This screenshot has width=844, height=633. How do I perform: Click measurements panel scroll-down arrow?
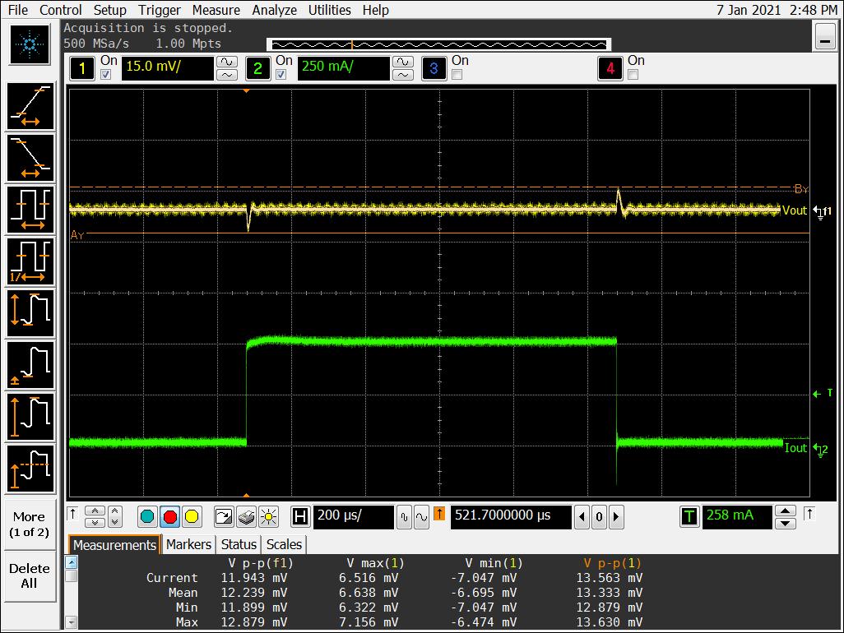coord(71,622)
